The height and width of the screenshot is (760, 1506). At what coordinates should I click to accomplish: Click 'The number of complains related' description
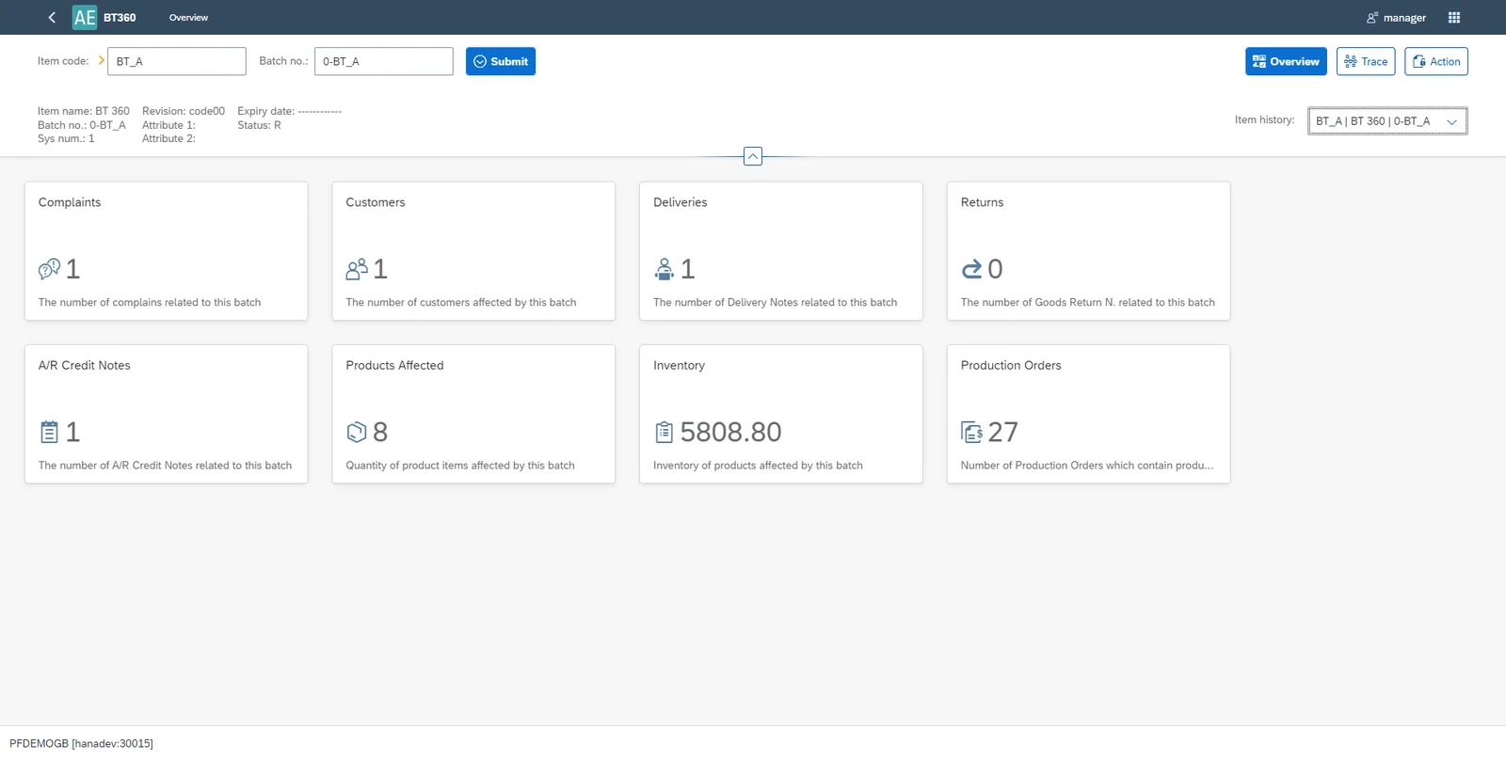click(x=150, y=302)
